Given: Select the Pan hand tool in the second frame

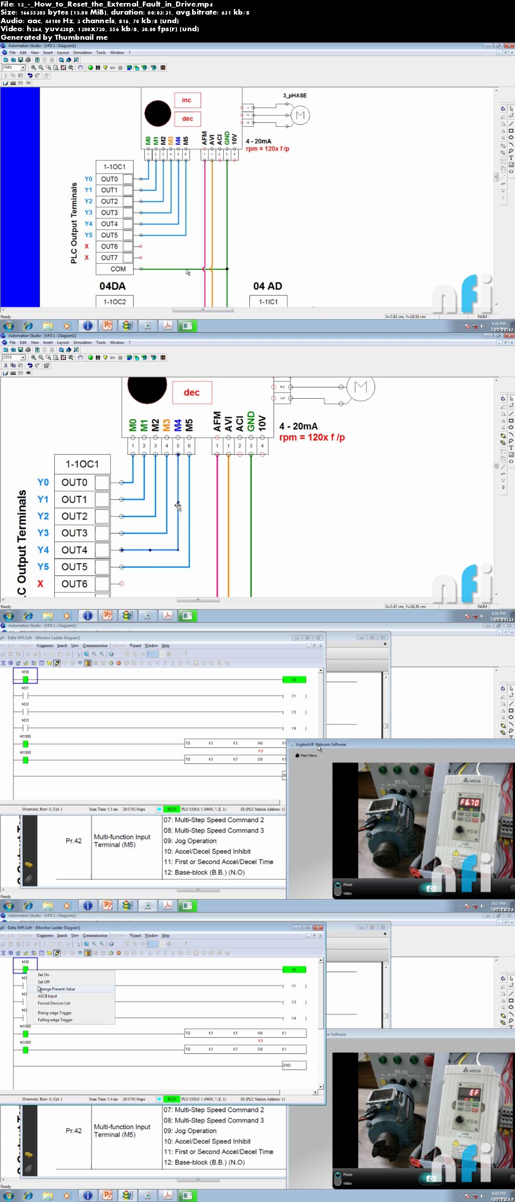Looking at the screenshot, I should point(80,357).
